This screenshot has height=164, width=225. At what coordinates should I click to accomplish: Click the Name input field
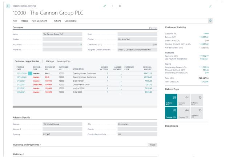pos(62,34)
